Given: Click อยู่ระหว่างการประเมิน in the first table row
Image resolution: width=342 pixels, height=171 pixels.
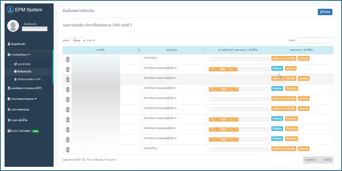Looking at the screenshot, I should pyautogui.click(x=284, y=58).
